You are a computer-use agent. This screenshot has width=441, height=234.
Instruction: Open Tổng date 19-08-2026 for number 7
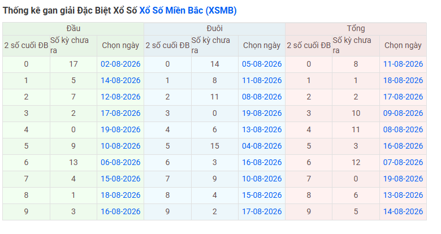click(403, 179)
